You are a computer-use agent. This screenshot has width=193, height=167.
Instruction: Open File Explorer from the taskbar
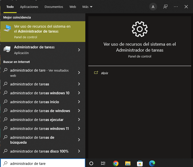tap(128, 163)
